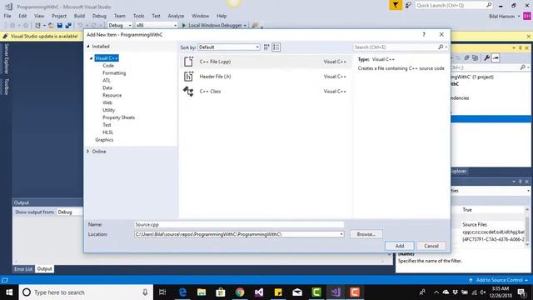Select the Formatting category
This screenshot has height=300, width=533.
(x=114, y=73)
